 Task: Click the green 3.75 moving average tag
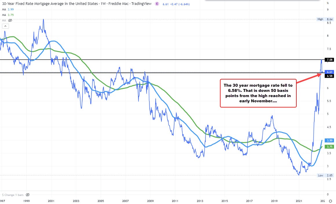pyautogui.click(x=329, y=146)
